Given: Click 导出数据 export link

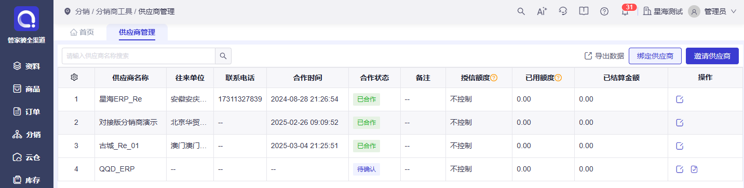Looking at the screenshot, I should point(604,56).
